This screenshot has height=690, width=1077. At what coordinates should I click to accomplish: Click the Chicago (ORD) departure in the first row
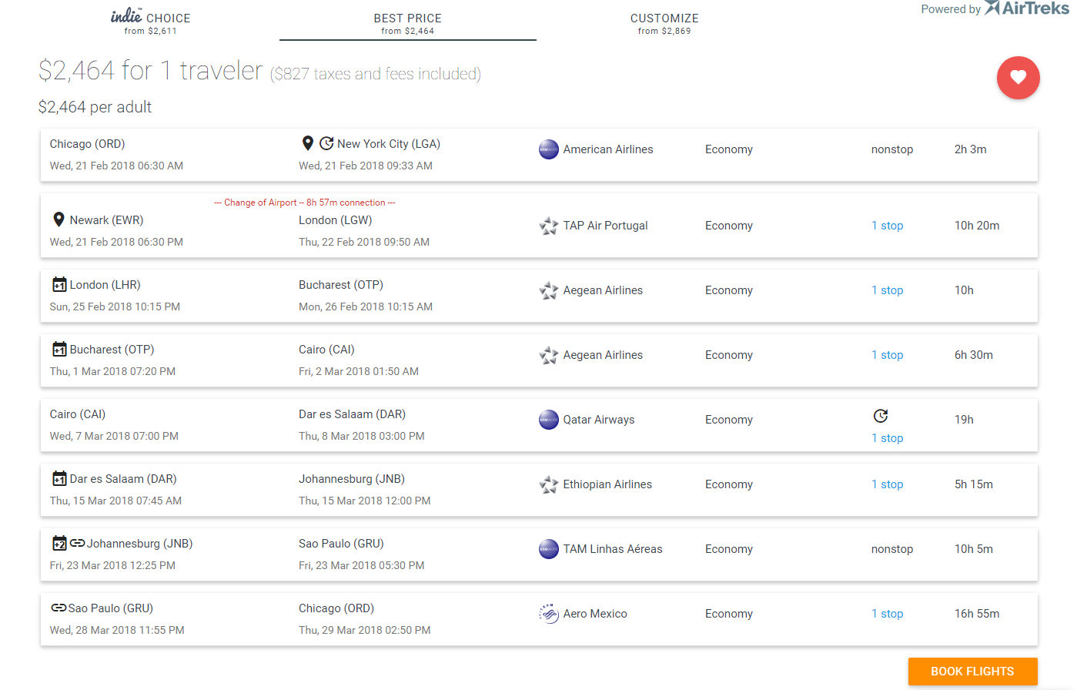(87, 144)
